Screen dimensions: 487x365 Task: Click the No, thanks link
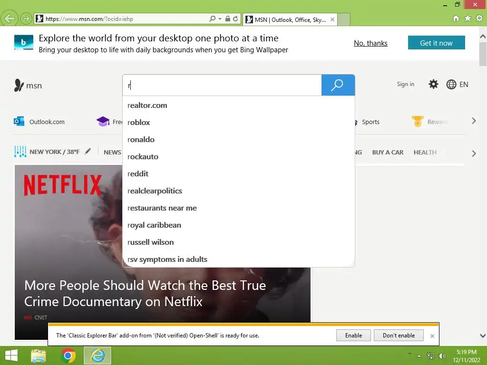[x=370, y=43]
